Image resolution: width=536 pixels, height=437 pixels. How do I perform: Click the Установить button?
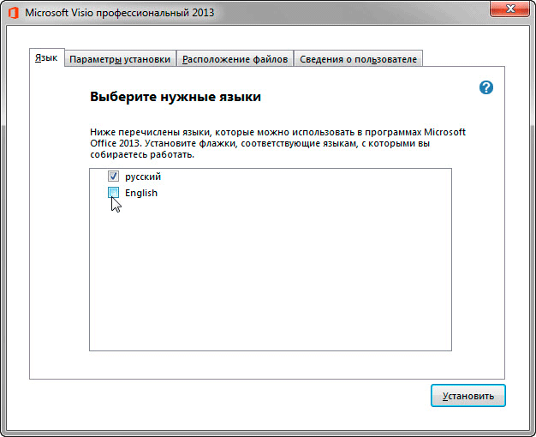(x=468, y=396)
